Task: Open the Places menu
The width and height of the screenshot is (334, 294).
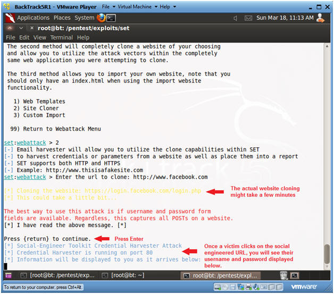Action: [62, 18]
